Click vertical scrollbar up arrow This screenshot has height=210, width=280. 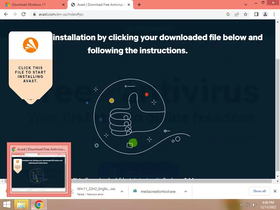coord(278,22)
